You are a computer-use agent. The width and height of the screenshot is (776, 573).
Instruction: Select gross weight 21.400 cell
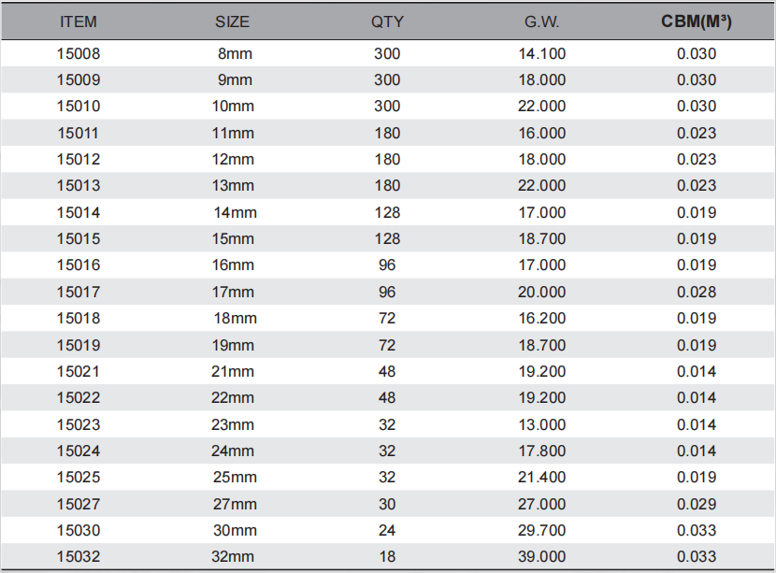(542, 477)
